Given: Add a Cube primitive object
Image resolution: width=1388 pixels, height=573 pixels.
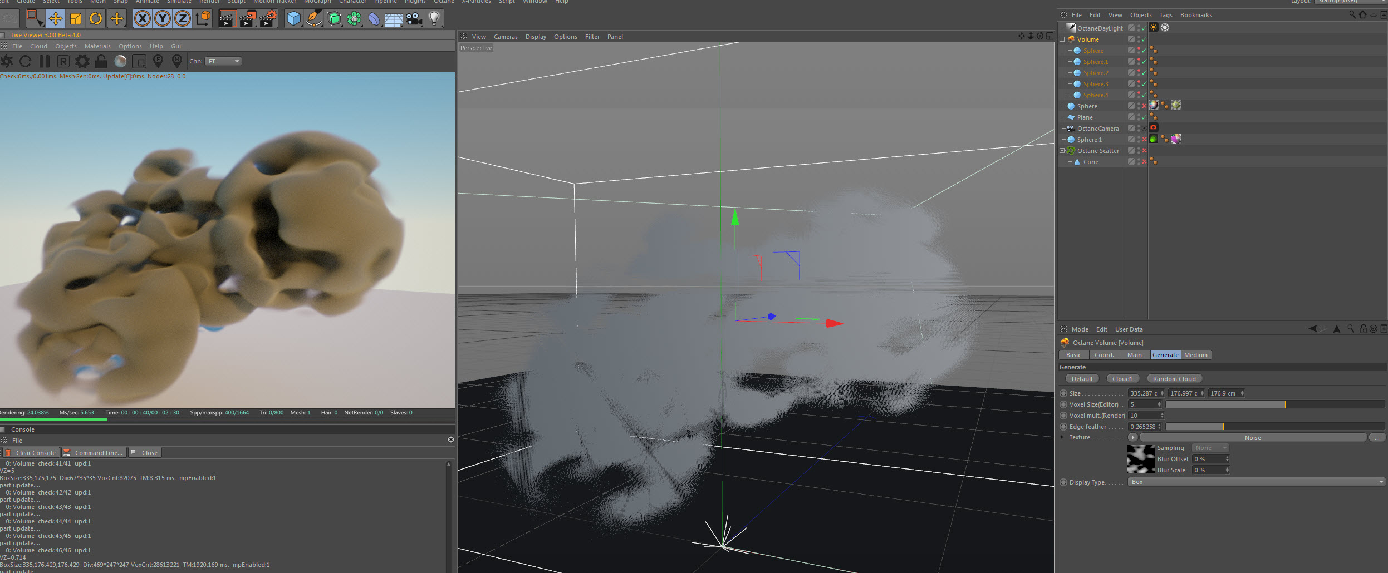Looking at the screenshot, I should (x=293, y=18).
